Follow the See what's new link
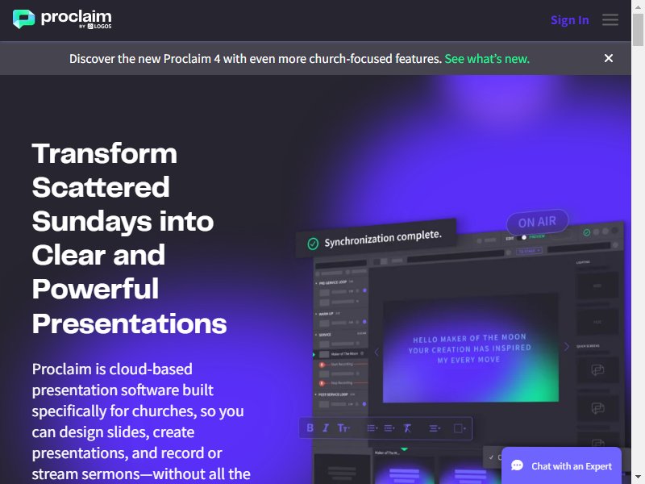Image resolution: width=645 pixels, height=484 pixels. tap(487, 58)
